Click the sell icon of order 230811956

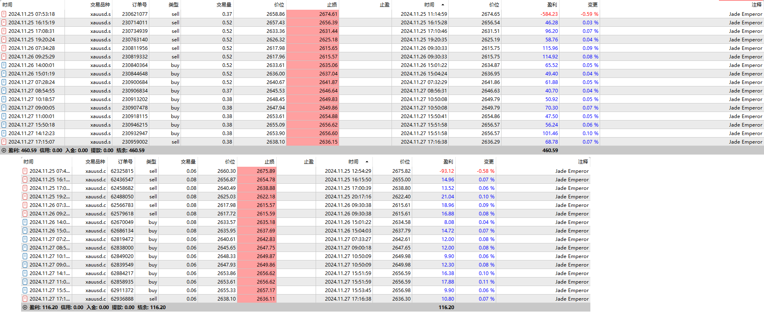(x=4, y=48)
